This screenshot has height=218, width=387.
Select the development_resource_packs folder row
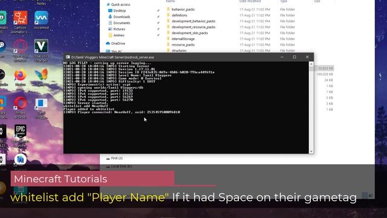232,27
